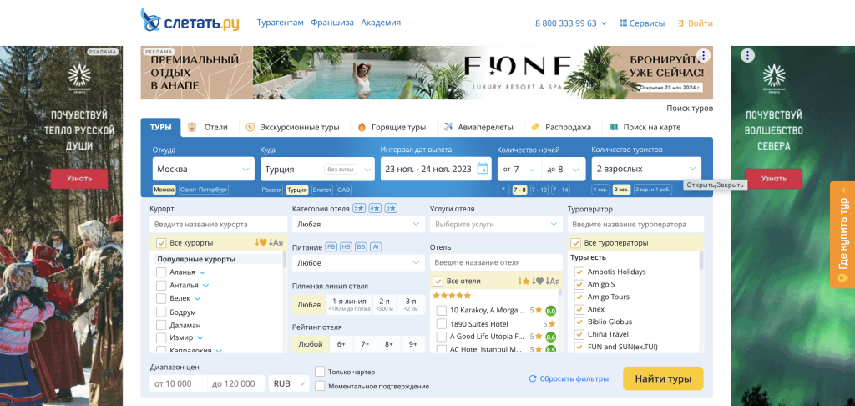Check the 1890 Suites Hotel checkbox

click(442, 323)
